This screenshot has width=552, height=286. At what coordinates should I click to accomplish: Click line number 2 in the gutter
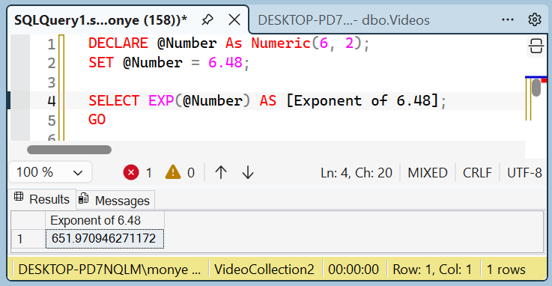pyautogui.click(x=52, y=64)
